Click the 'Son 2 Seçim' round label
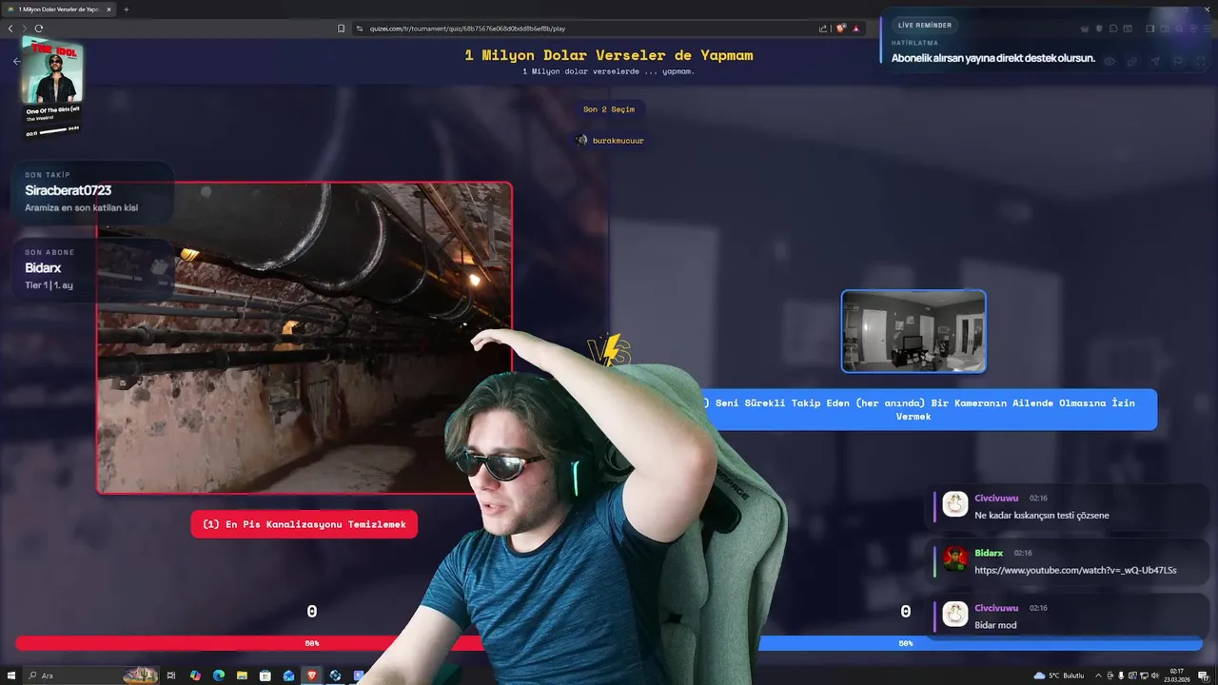The height and width of the screenshot is (685, 1218). coord(609,109)
